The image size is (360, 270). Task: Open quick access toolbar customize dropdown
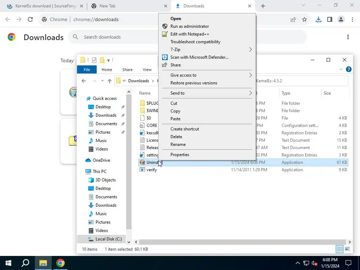tap(108, 60)
